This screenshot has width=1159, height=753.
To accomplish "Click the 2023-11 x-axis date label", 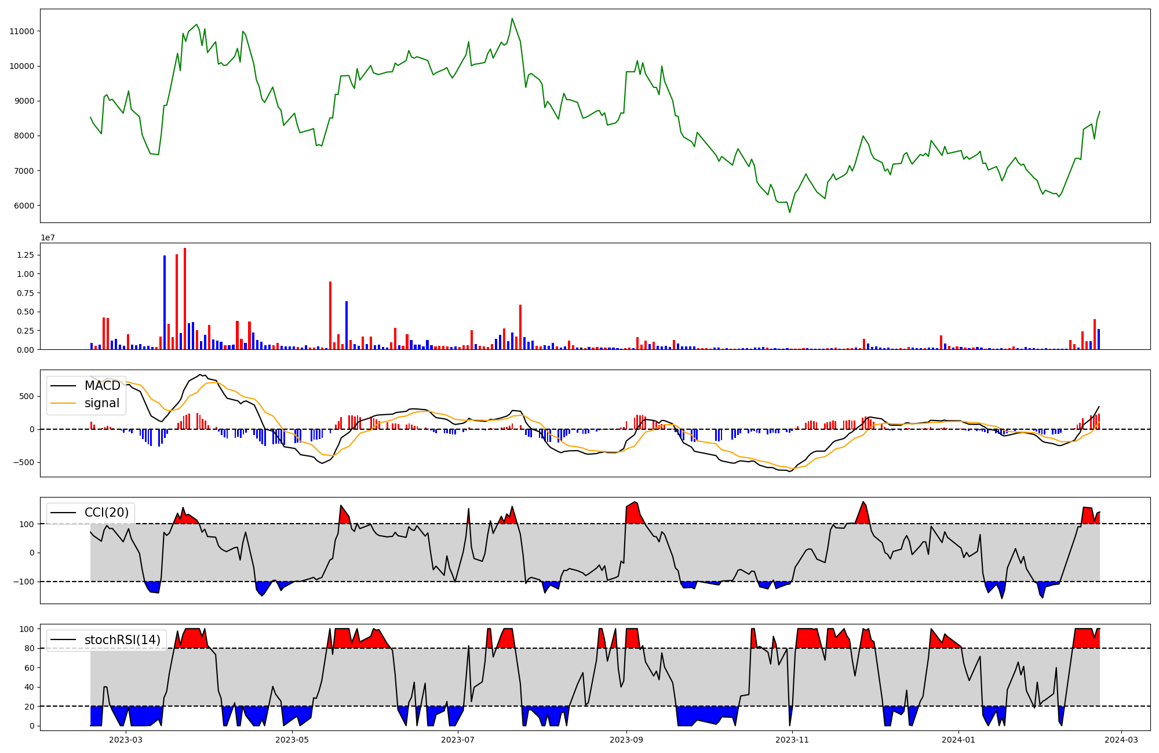I will click(x=792, y=740).
